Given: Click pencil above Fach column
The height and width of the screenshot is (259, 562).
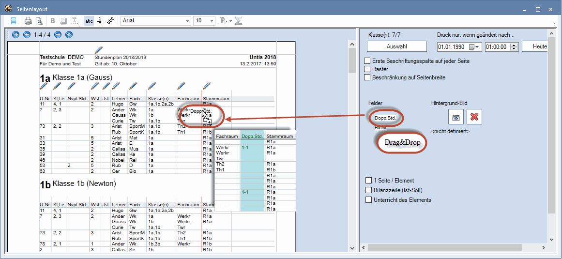Looking at the screenshot, I should (133, 86).
